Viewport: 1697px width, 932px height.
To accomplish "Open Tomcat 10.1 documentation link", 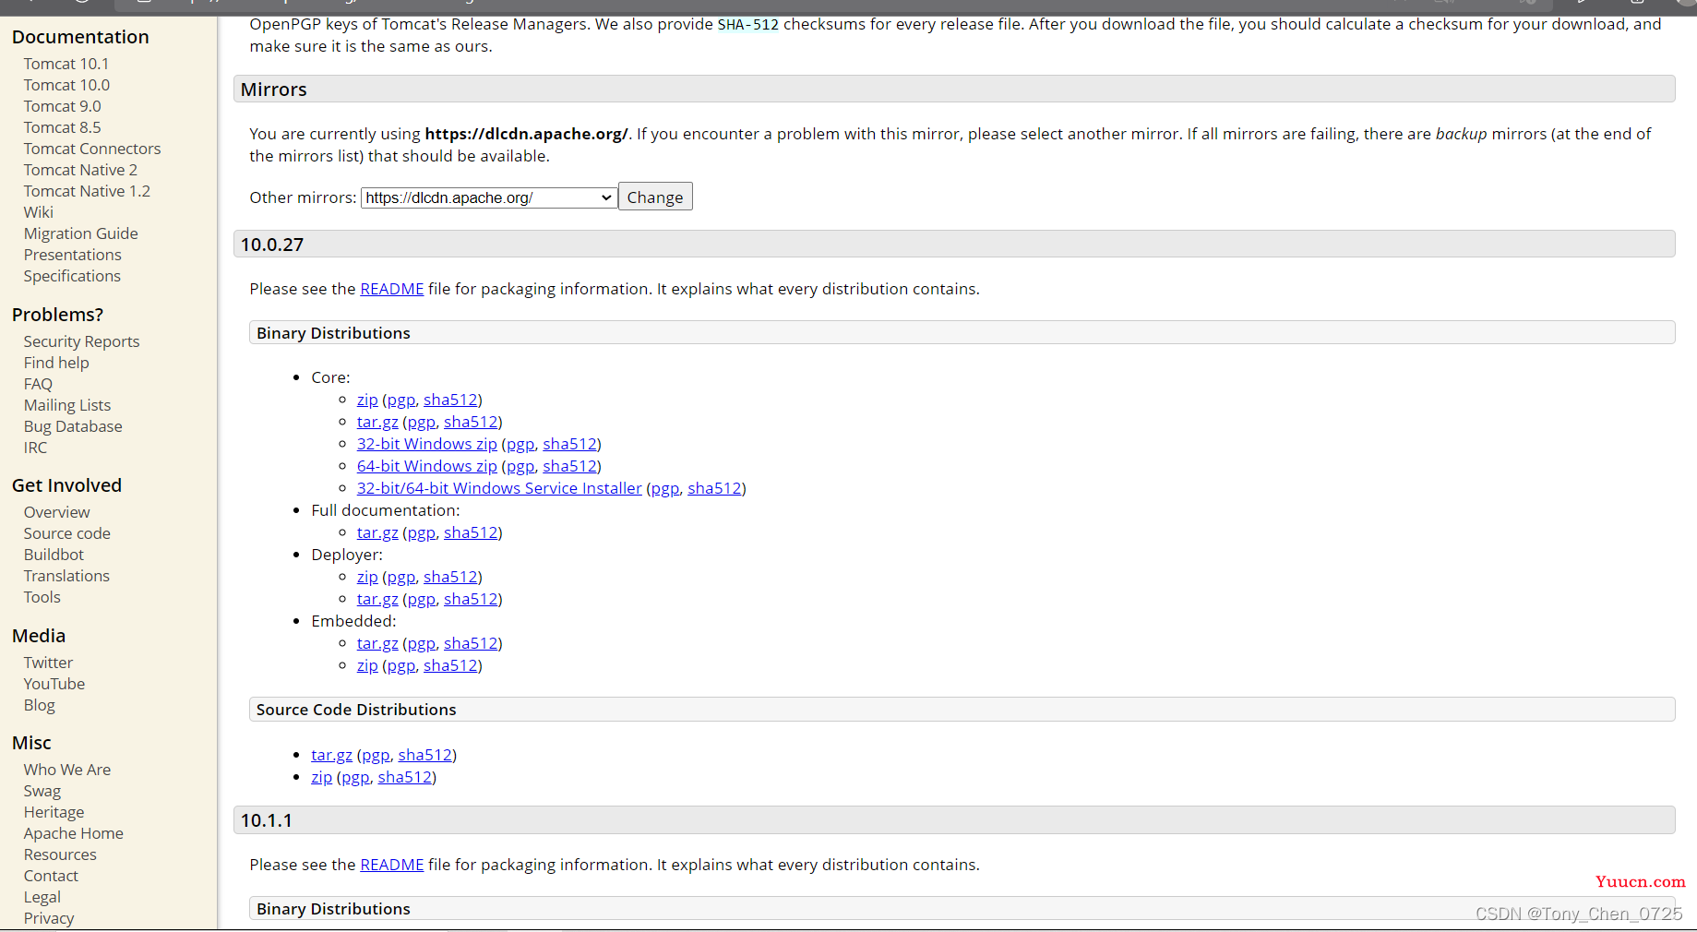I will 66,64.
